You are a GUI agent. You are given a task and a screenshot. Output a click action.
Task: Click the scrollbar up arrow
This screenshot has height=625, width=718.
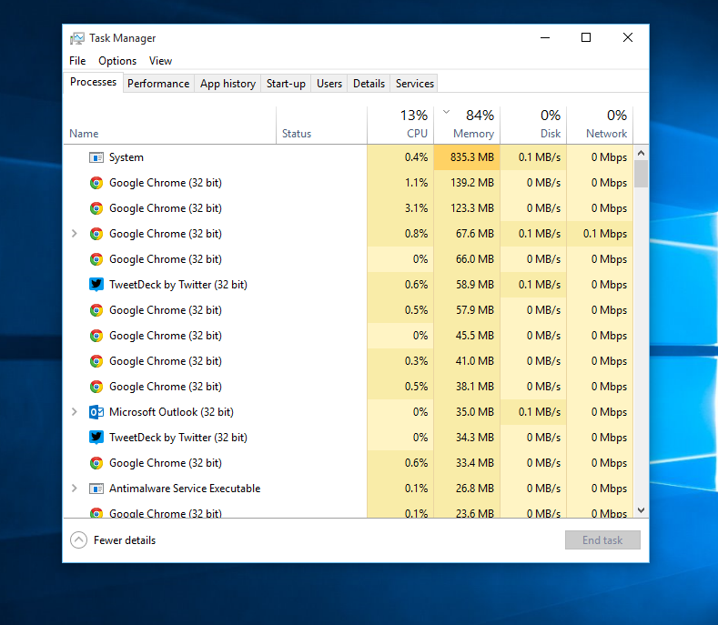click(x=641, y=153)
